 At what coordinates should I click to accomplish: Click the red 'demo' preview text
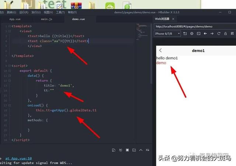(161, 63)
